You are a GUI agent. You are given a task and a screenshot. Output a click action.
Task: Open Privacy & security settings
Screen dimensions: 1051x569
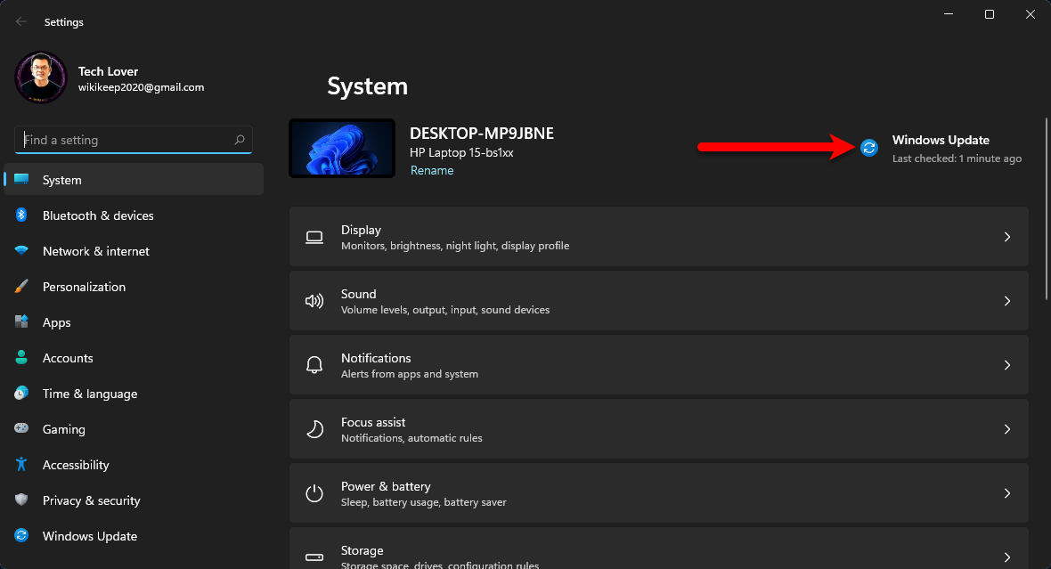tap(134, 500)
